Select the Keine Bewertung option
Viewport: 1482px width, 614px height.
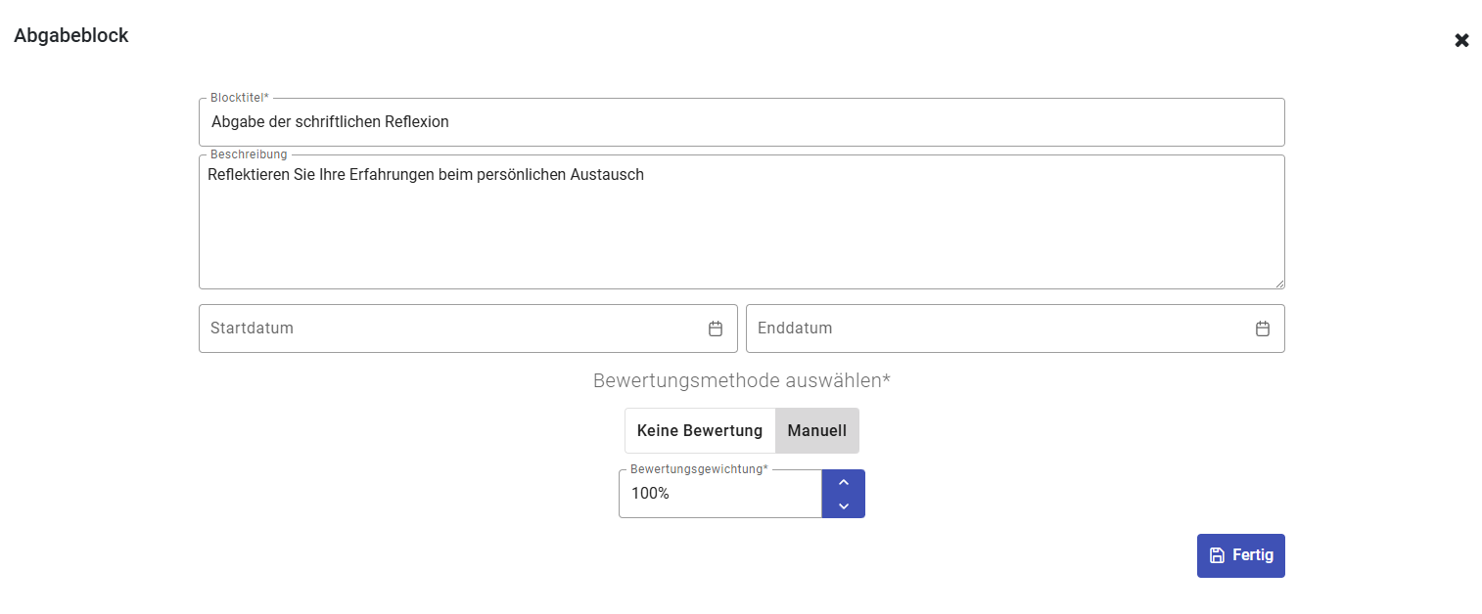(700, 430)
